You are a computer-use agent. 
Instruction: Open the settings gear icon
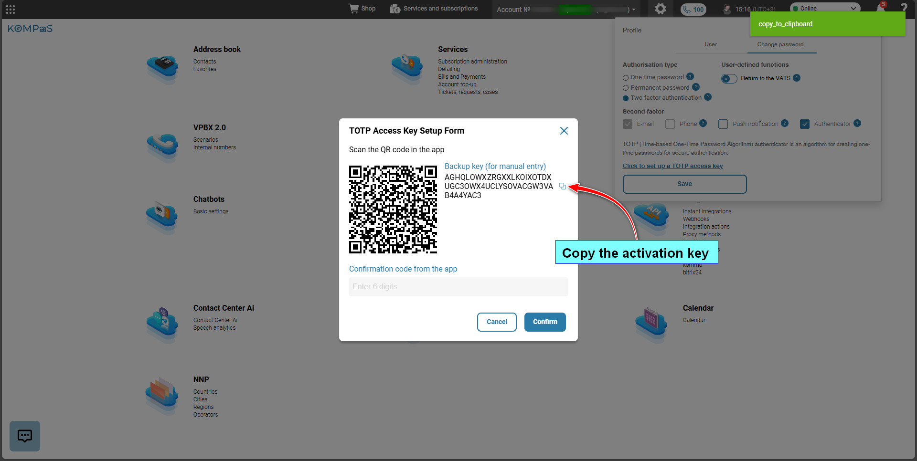(x=661, y=9)
